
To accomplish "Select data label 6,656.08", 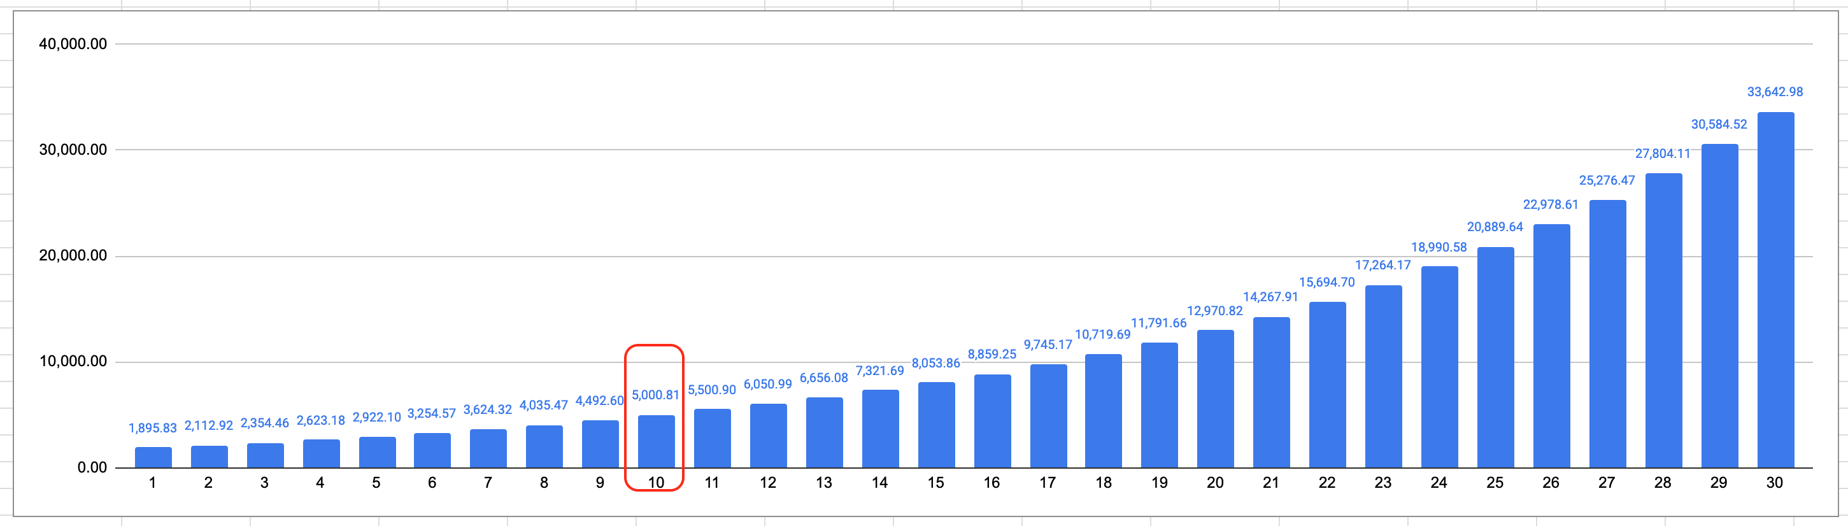I will pos(824,378).
